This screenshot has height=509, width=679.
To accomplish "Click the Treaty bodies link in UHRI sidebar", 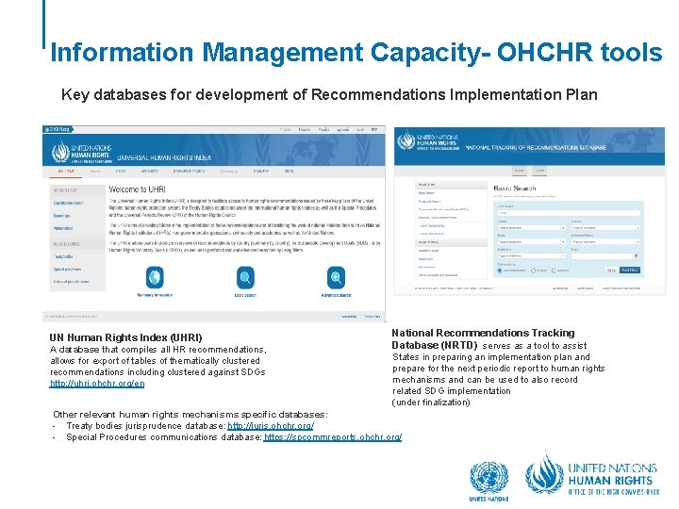I will coord(63,256).
